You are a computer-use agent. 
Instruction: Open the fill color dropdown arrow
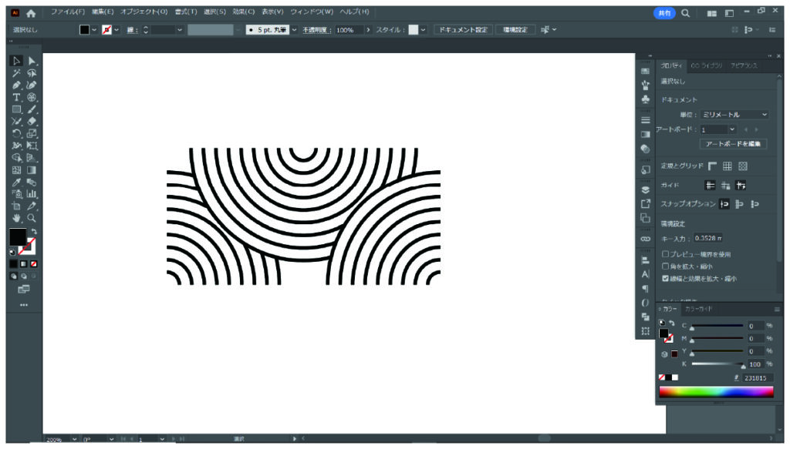[x=94, y=30]
